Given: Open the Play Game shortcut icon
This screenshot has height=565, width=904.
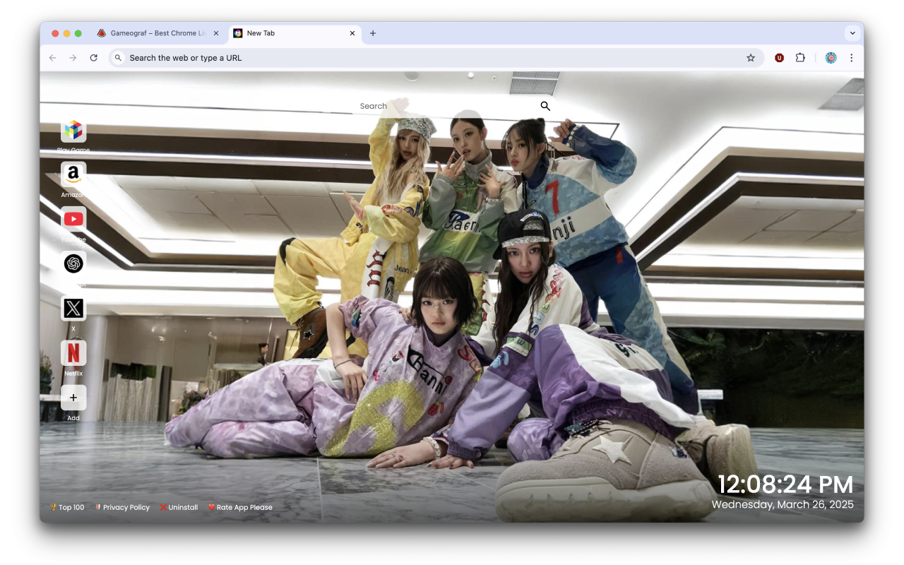Looking at the screenshot, I should click(x=73, y=131).
